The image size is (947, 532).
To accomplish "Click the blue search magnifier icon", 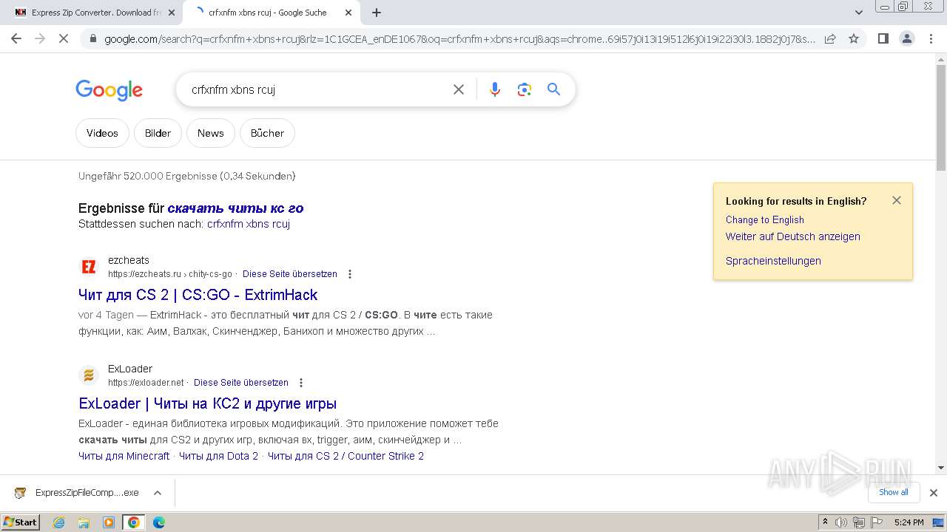I will pos(553,89).
